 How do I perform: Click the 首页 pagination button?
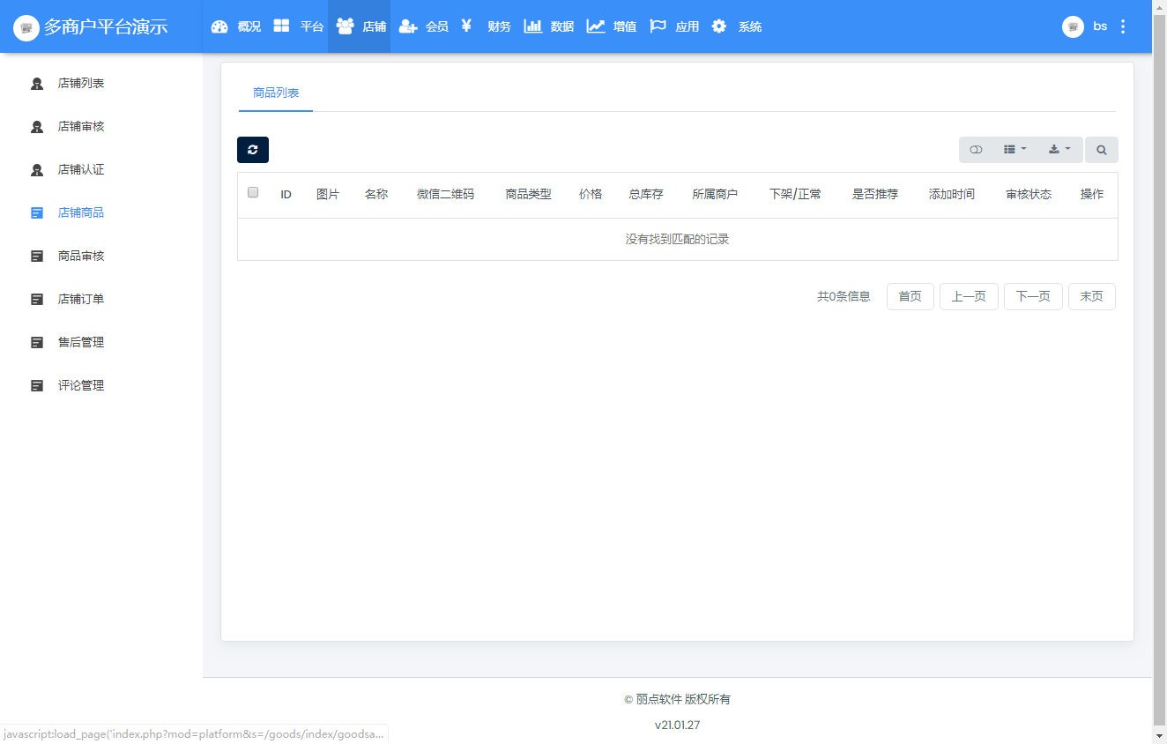pyautogui.click(x=911, y=296)
